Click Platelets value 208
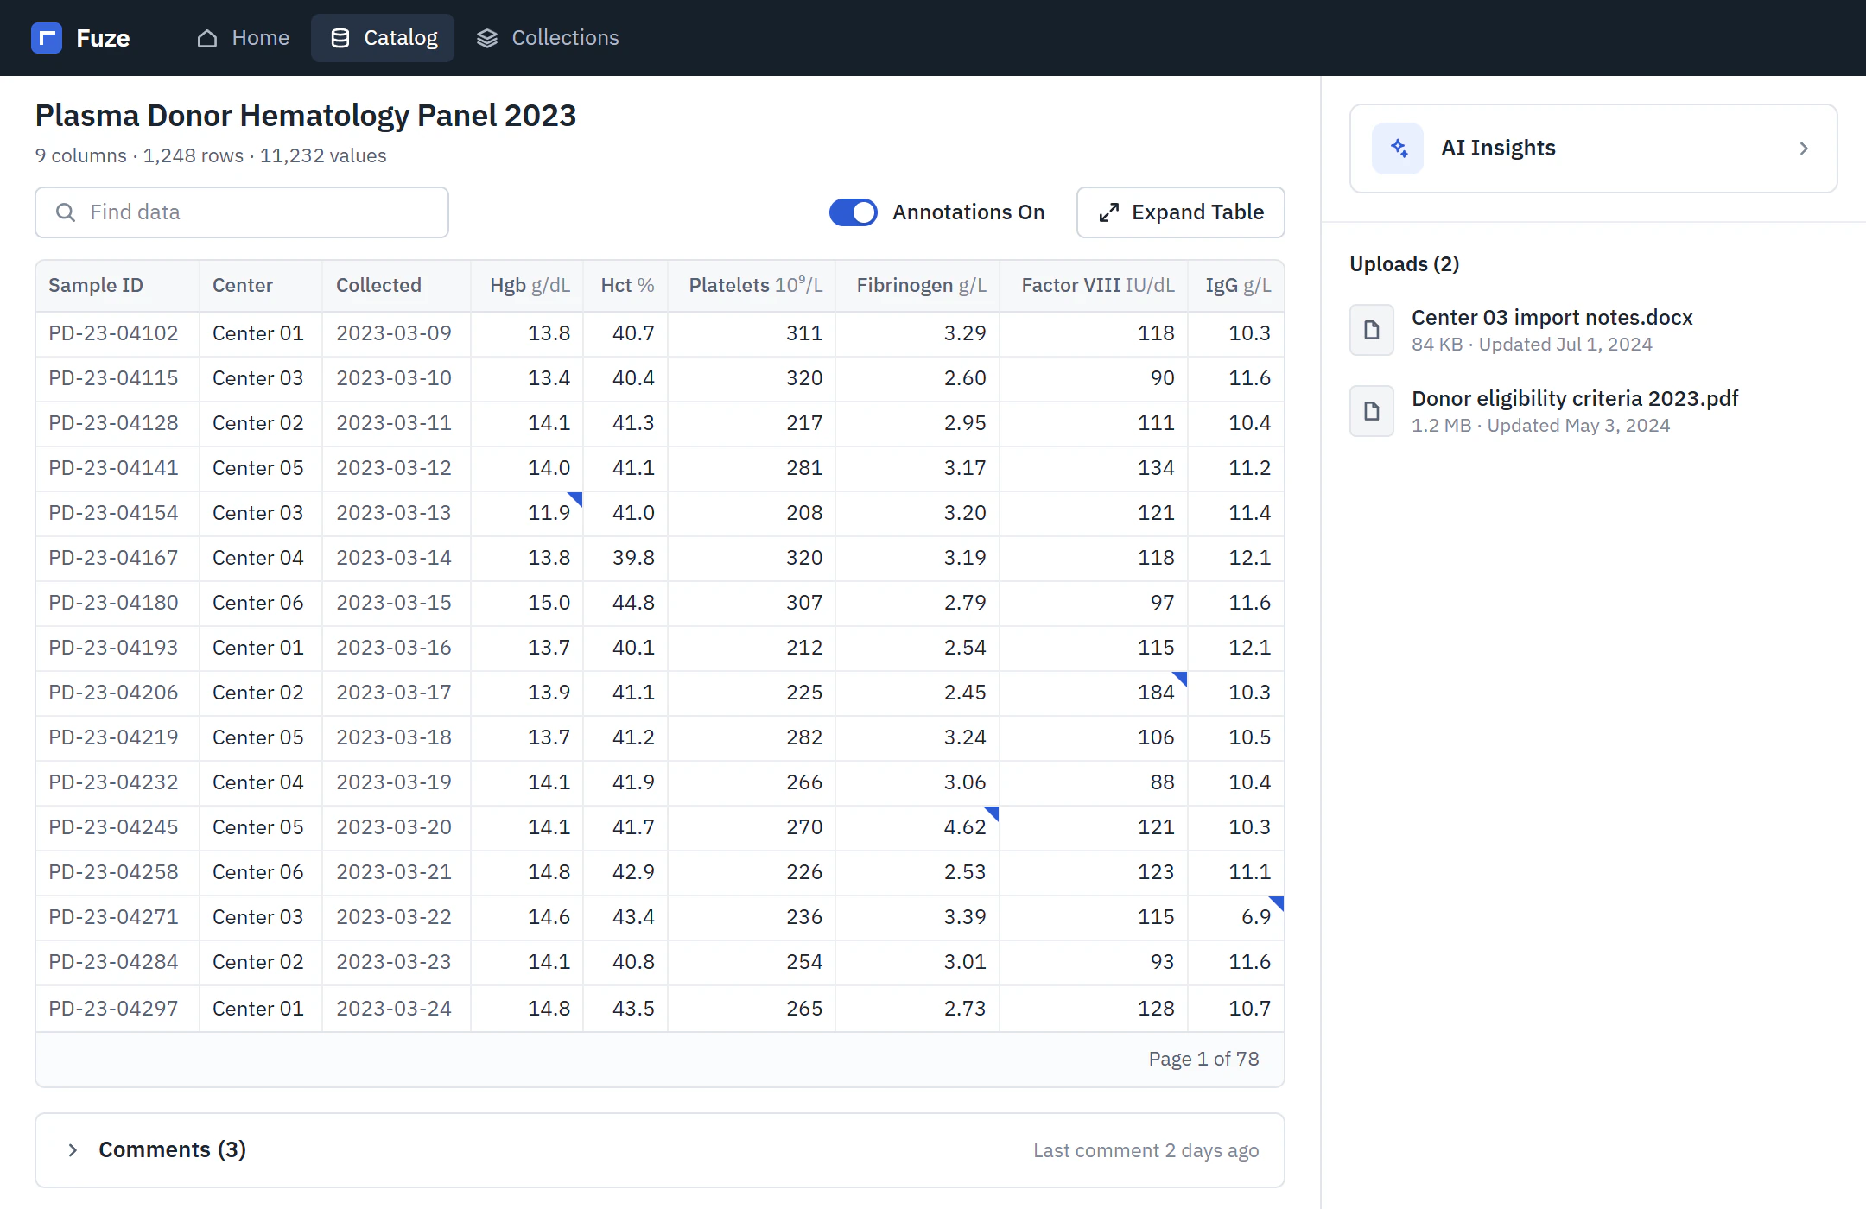Image resolution: width=1866 pixels, height=1209 pixels. point(752,513)
